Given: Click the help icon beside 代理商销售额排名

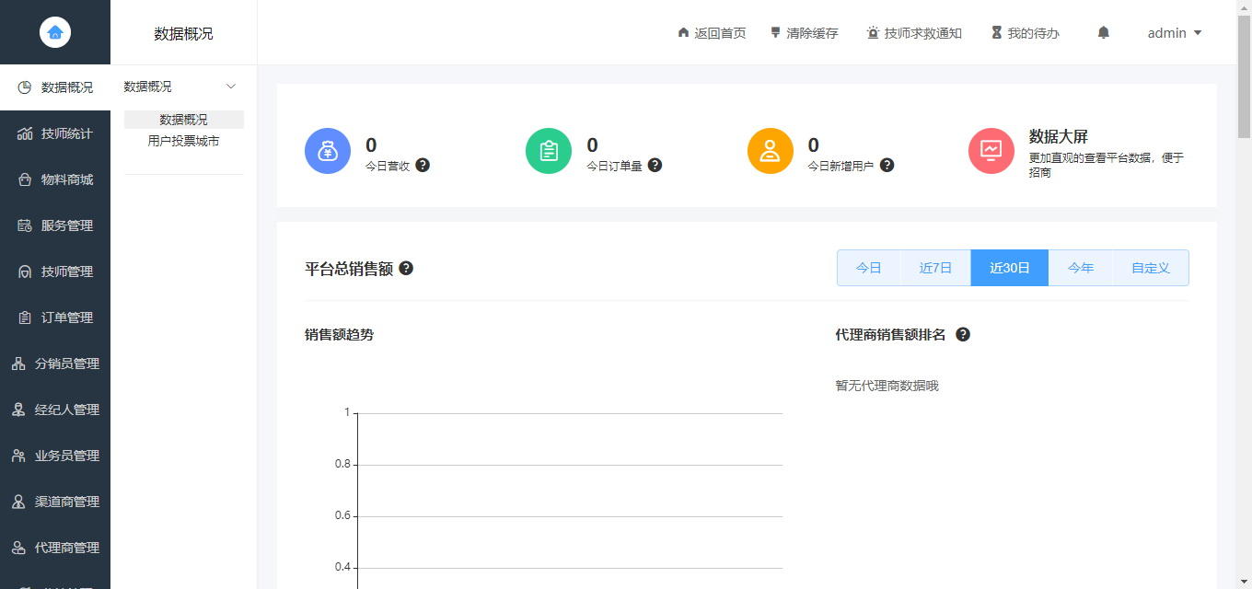Looking at the screenshot, I should [x=963, y=334].
